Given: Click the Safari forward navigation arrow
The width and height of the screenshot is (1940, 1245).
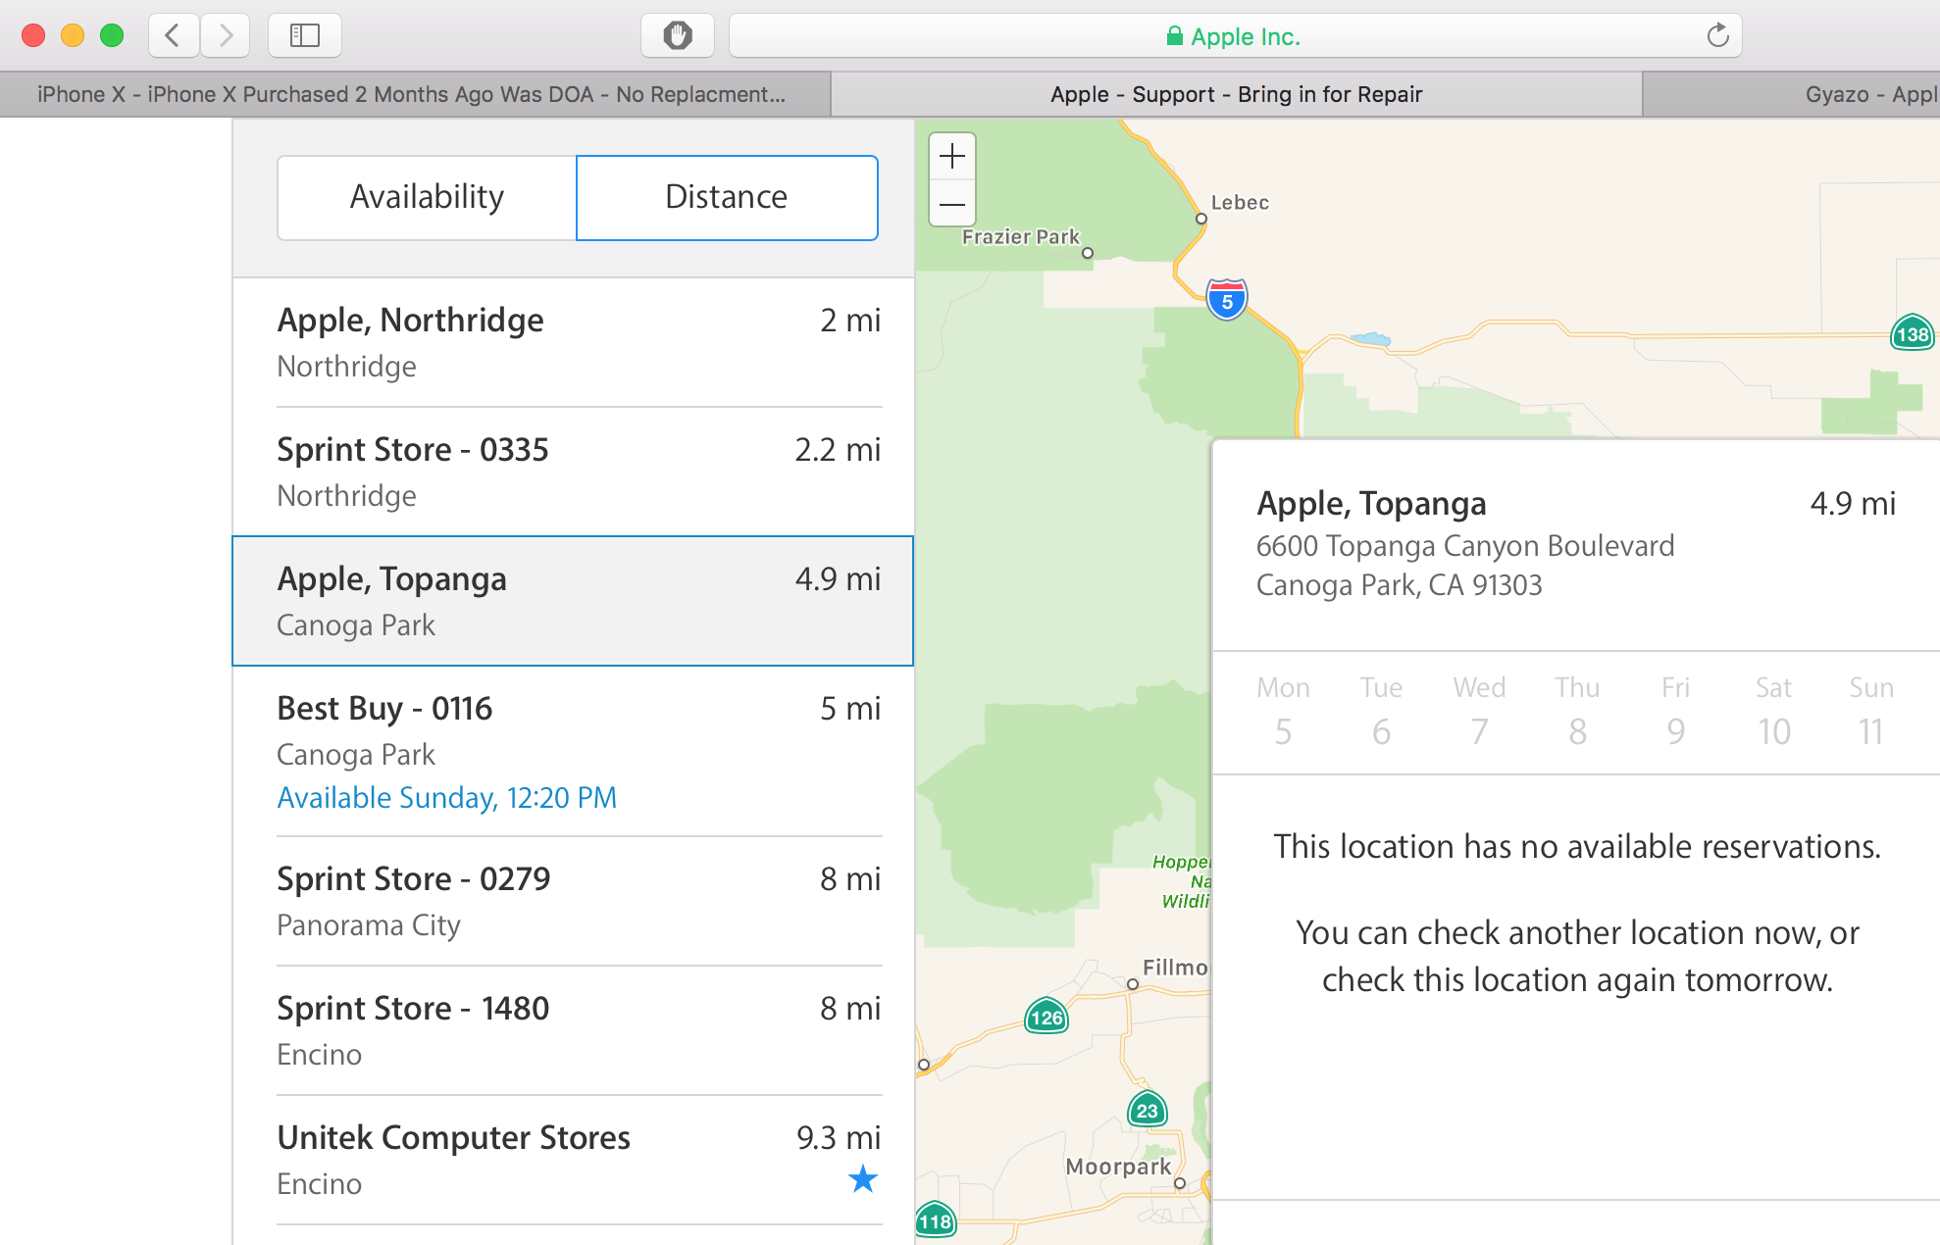Looking at the screenshot, I should coord(226,36).
